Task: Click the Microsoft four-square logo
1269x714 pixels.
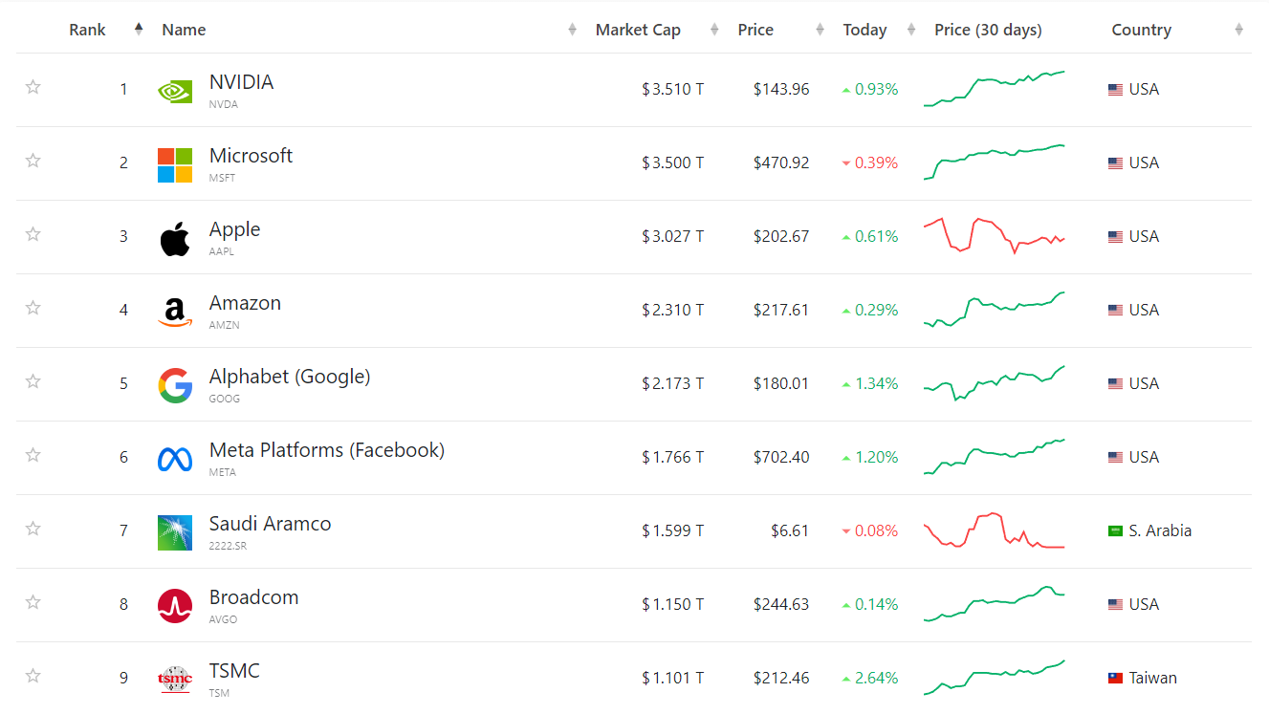Action: click(175, 164)
